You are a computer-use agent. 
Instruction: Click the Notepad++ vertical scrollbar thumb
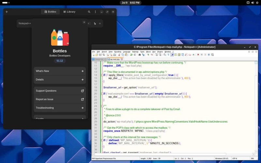[x=256, y=94]
